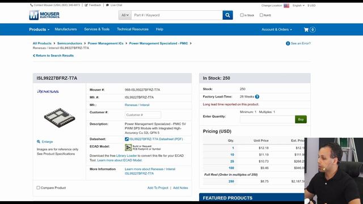Image resolution: width=363 pixels, height=204 pixels.
Task: Click the Change Location text
Action: point(272,5)
